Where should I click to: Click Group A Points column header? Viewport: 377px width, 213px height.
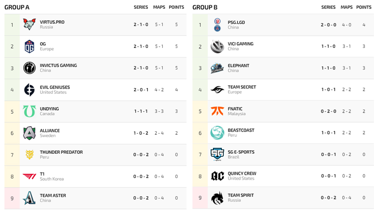point(176,7)
